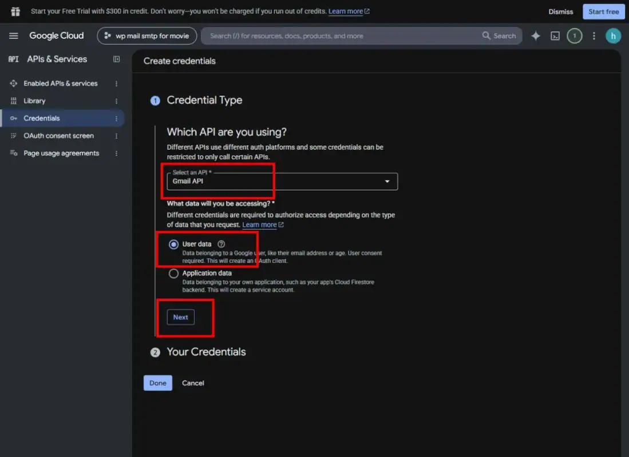Collapse the APIs & Services side panel
This screenshot has width=629, height=457.
[x=116, y=59]
